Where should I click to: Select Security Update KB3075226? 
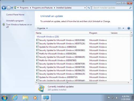point(62,44)
